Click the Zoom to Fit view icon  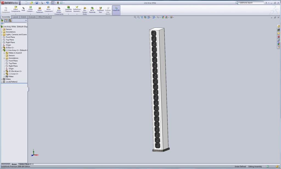(x=135, y=17)
